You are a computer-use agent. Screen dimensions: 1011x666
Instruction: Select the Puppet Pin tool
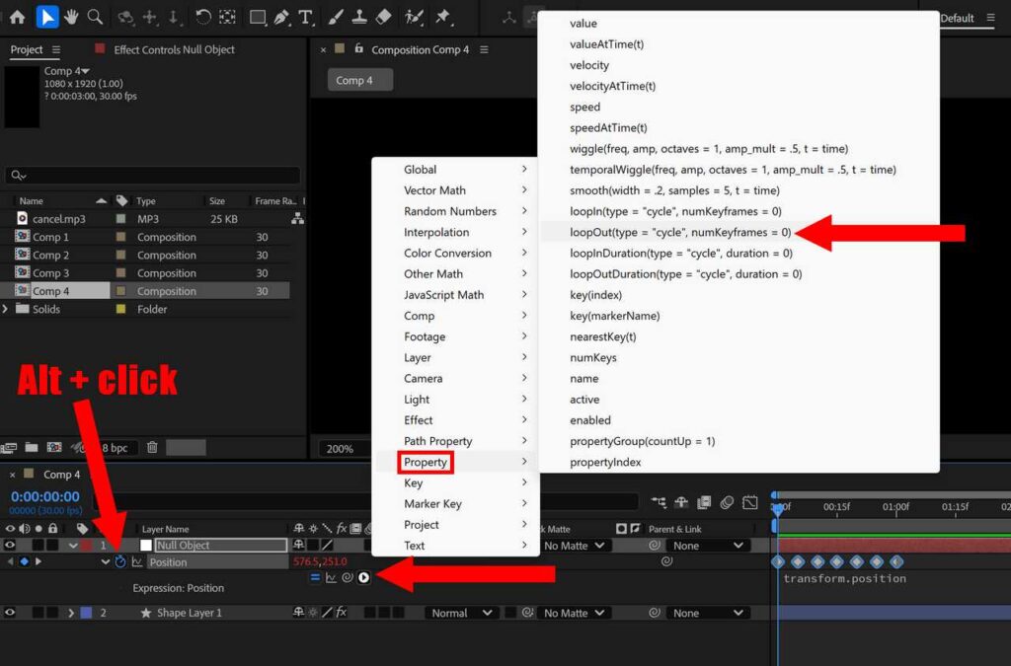click(443, 18)
